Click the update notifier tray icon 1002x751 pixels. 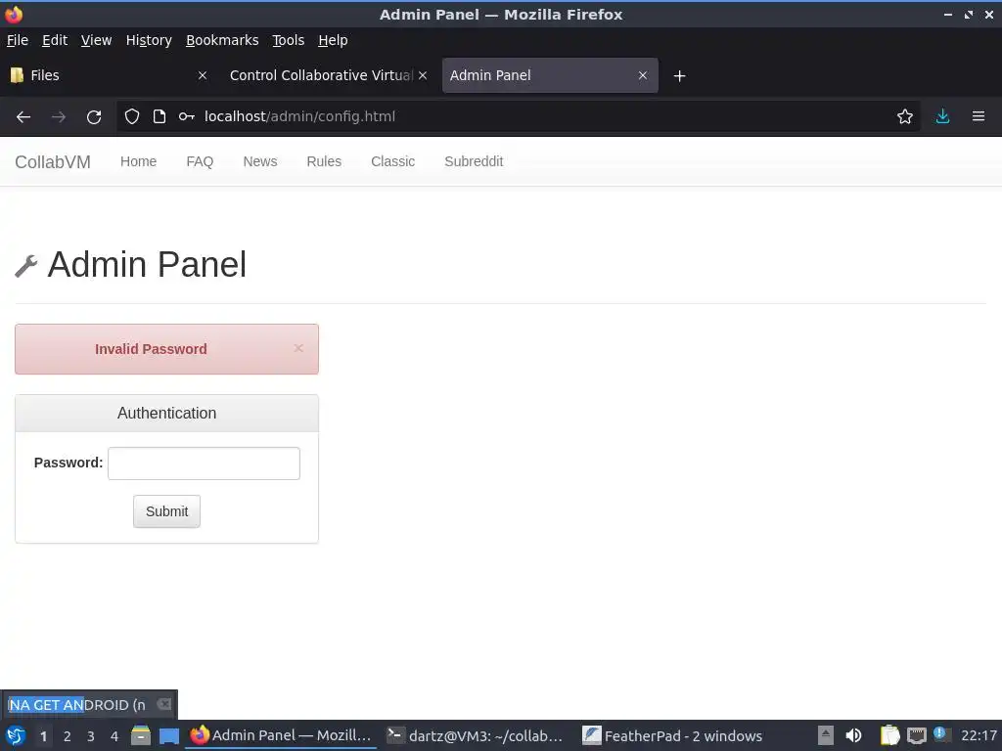tap(940, 734)
